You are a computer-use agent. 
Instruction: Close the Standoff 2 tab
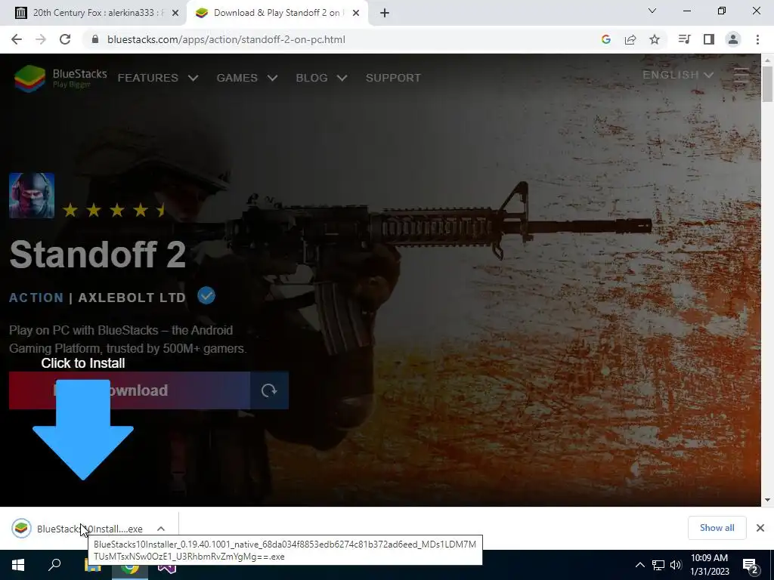point(356,13)
